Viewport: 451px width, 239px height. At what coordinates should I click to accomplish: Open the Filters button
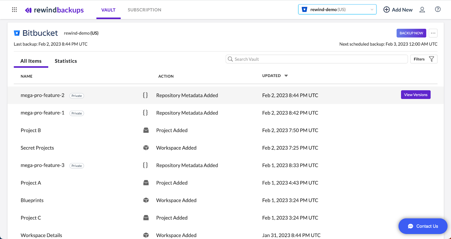click(424, 59)
